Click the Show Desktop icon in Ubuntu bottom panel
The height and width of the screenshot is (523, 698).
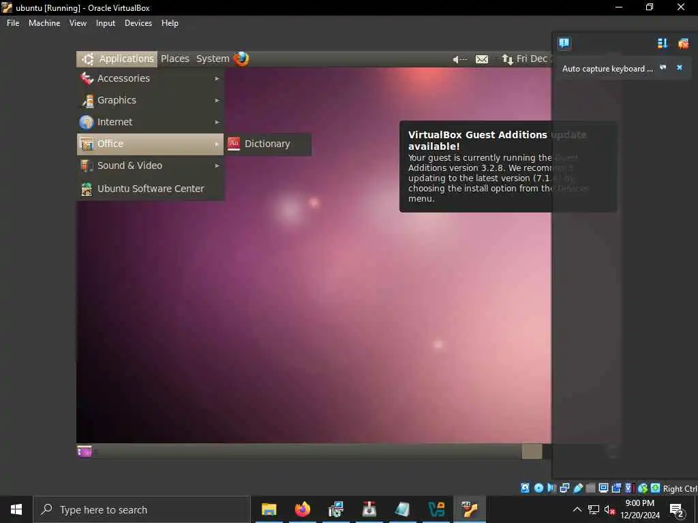[x=84, y=451]
